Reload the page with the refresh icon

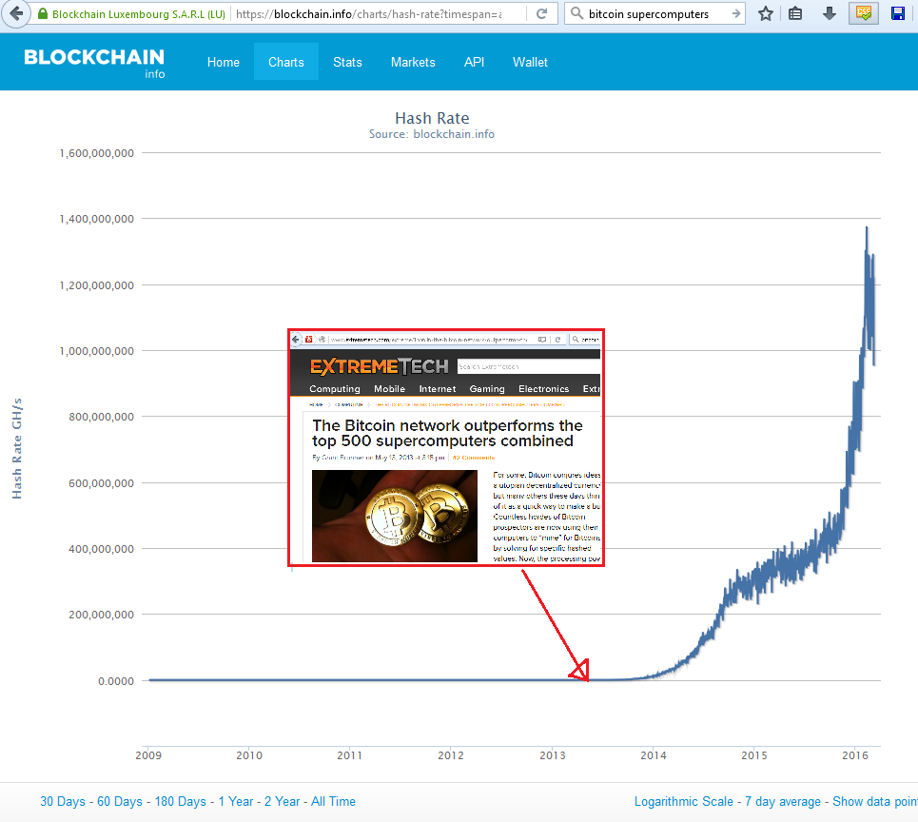[x=542, y=13]
